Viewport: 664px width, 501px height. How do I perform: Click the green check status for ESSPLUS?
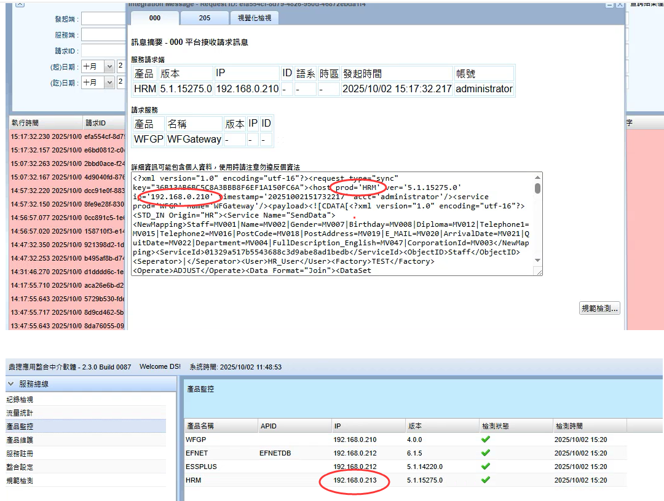[x=486, y=467]
